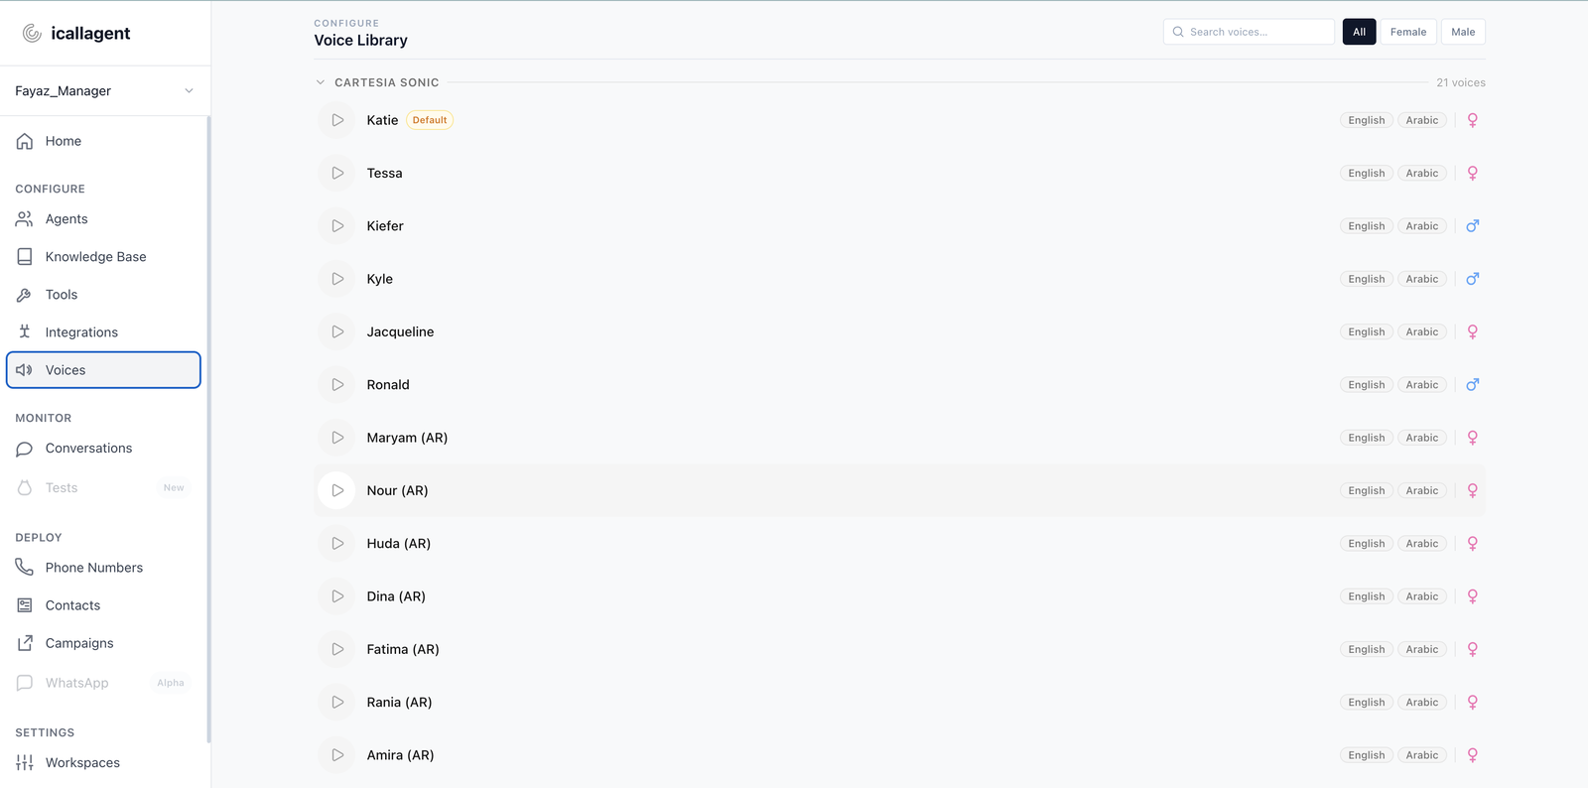This screenshot has height=788, width=1588.
Task: Filter voices by Female
Action: (x=1407, y=32)
